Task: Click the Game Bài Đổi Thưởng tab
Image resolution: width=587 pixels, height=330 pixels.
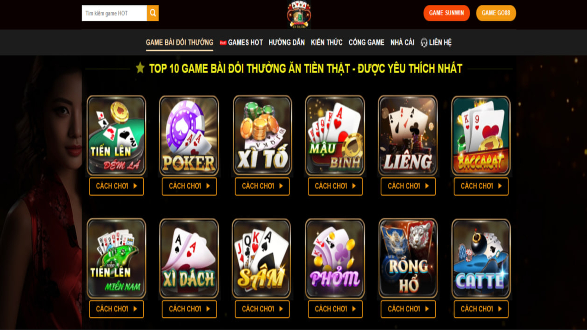Action: click(179, 42)
